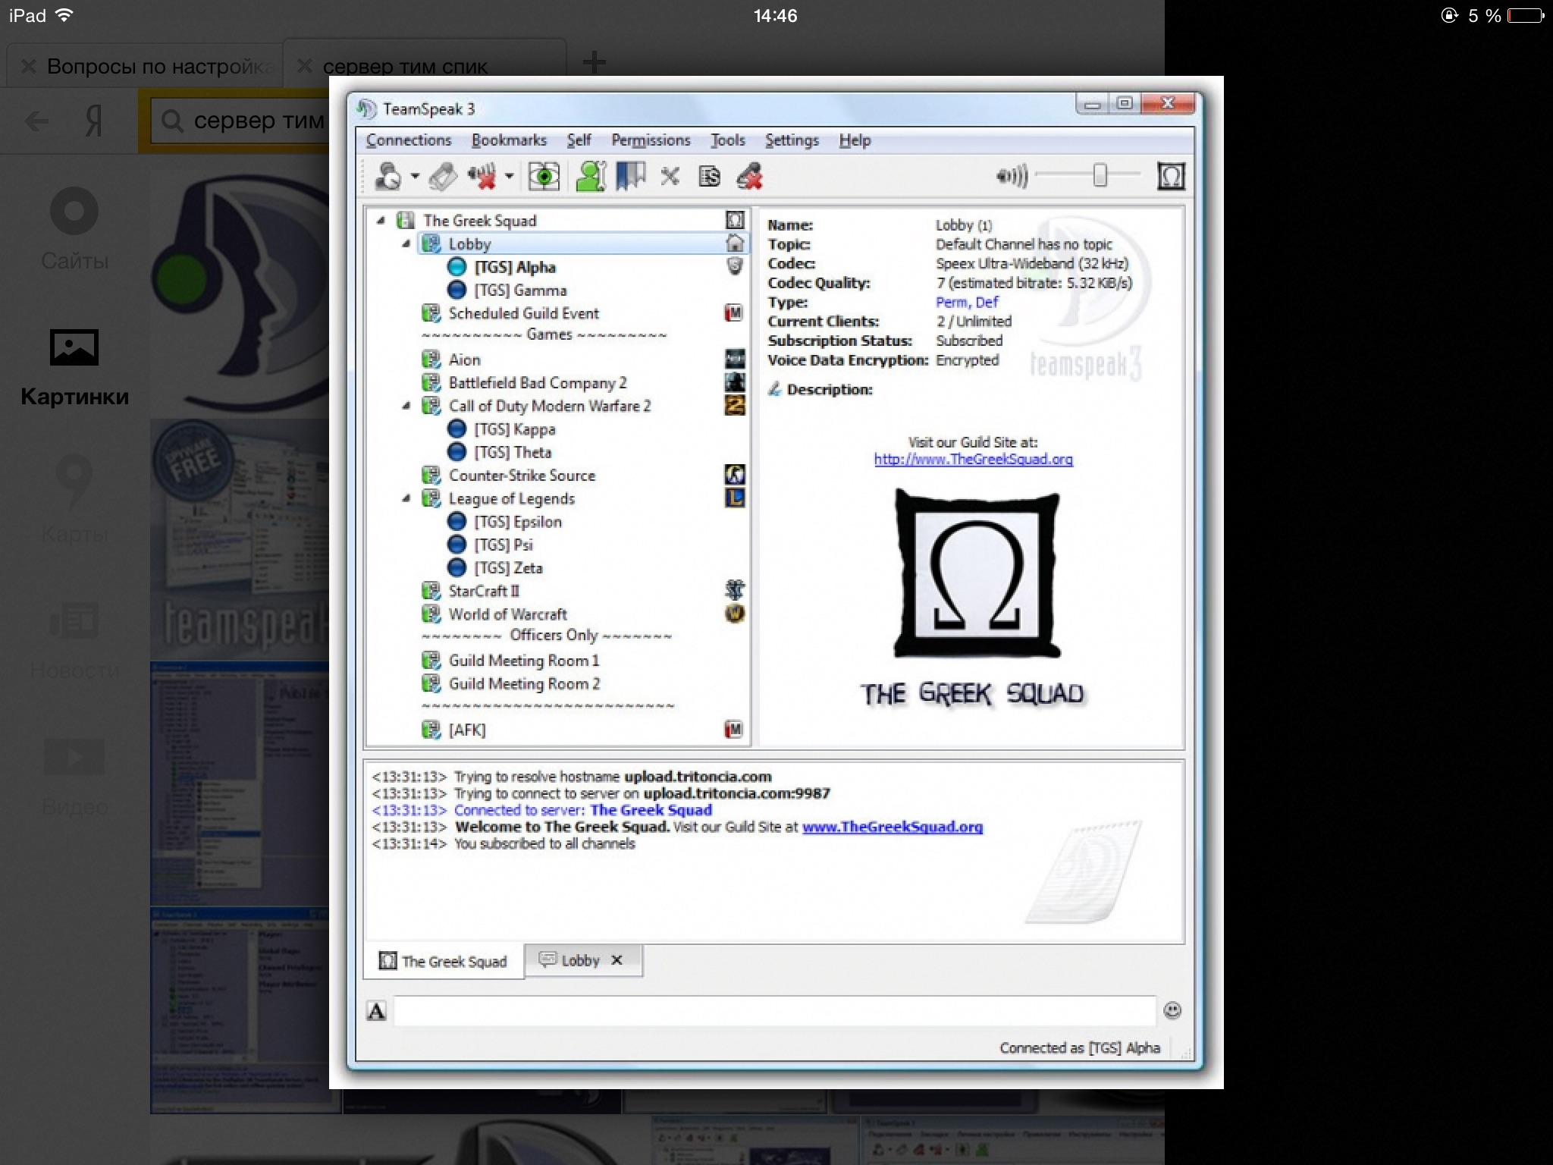This screenshot has width=1553, height=1165.
Task: Open the Connections menu
Action: [409, 140]
